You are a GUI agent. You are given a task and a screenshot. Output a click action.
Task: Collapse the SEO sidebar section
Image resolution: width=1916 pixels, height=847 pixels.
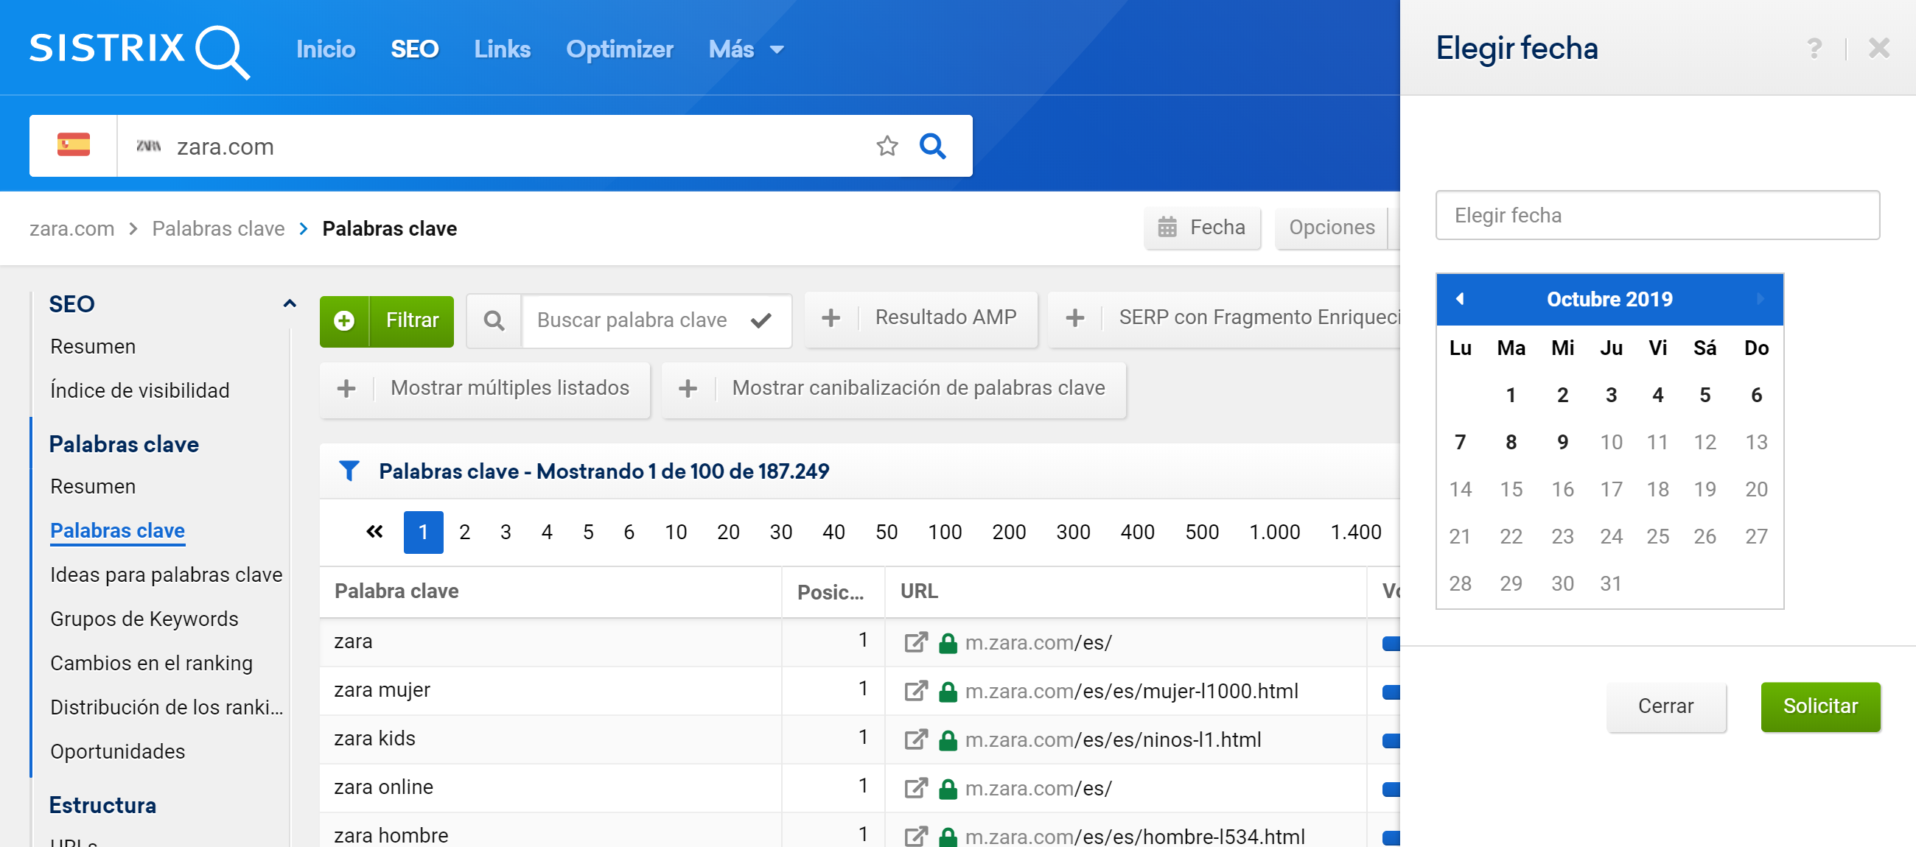click(x=290, y=303)
